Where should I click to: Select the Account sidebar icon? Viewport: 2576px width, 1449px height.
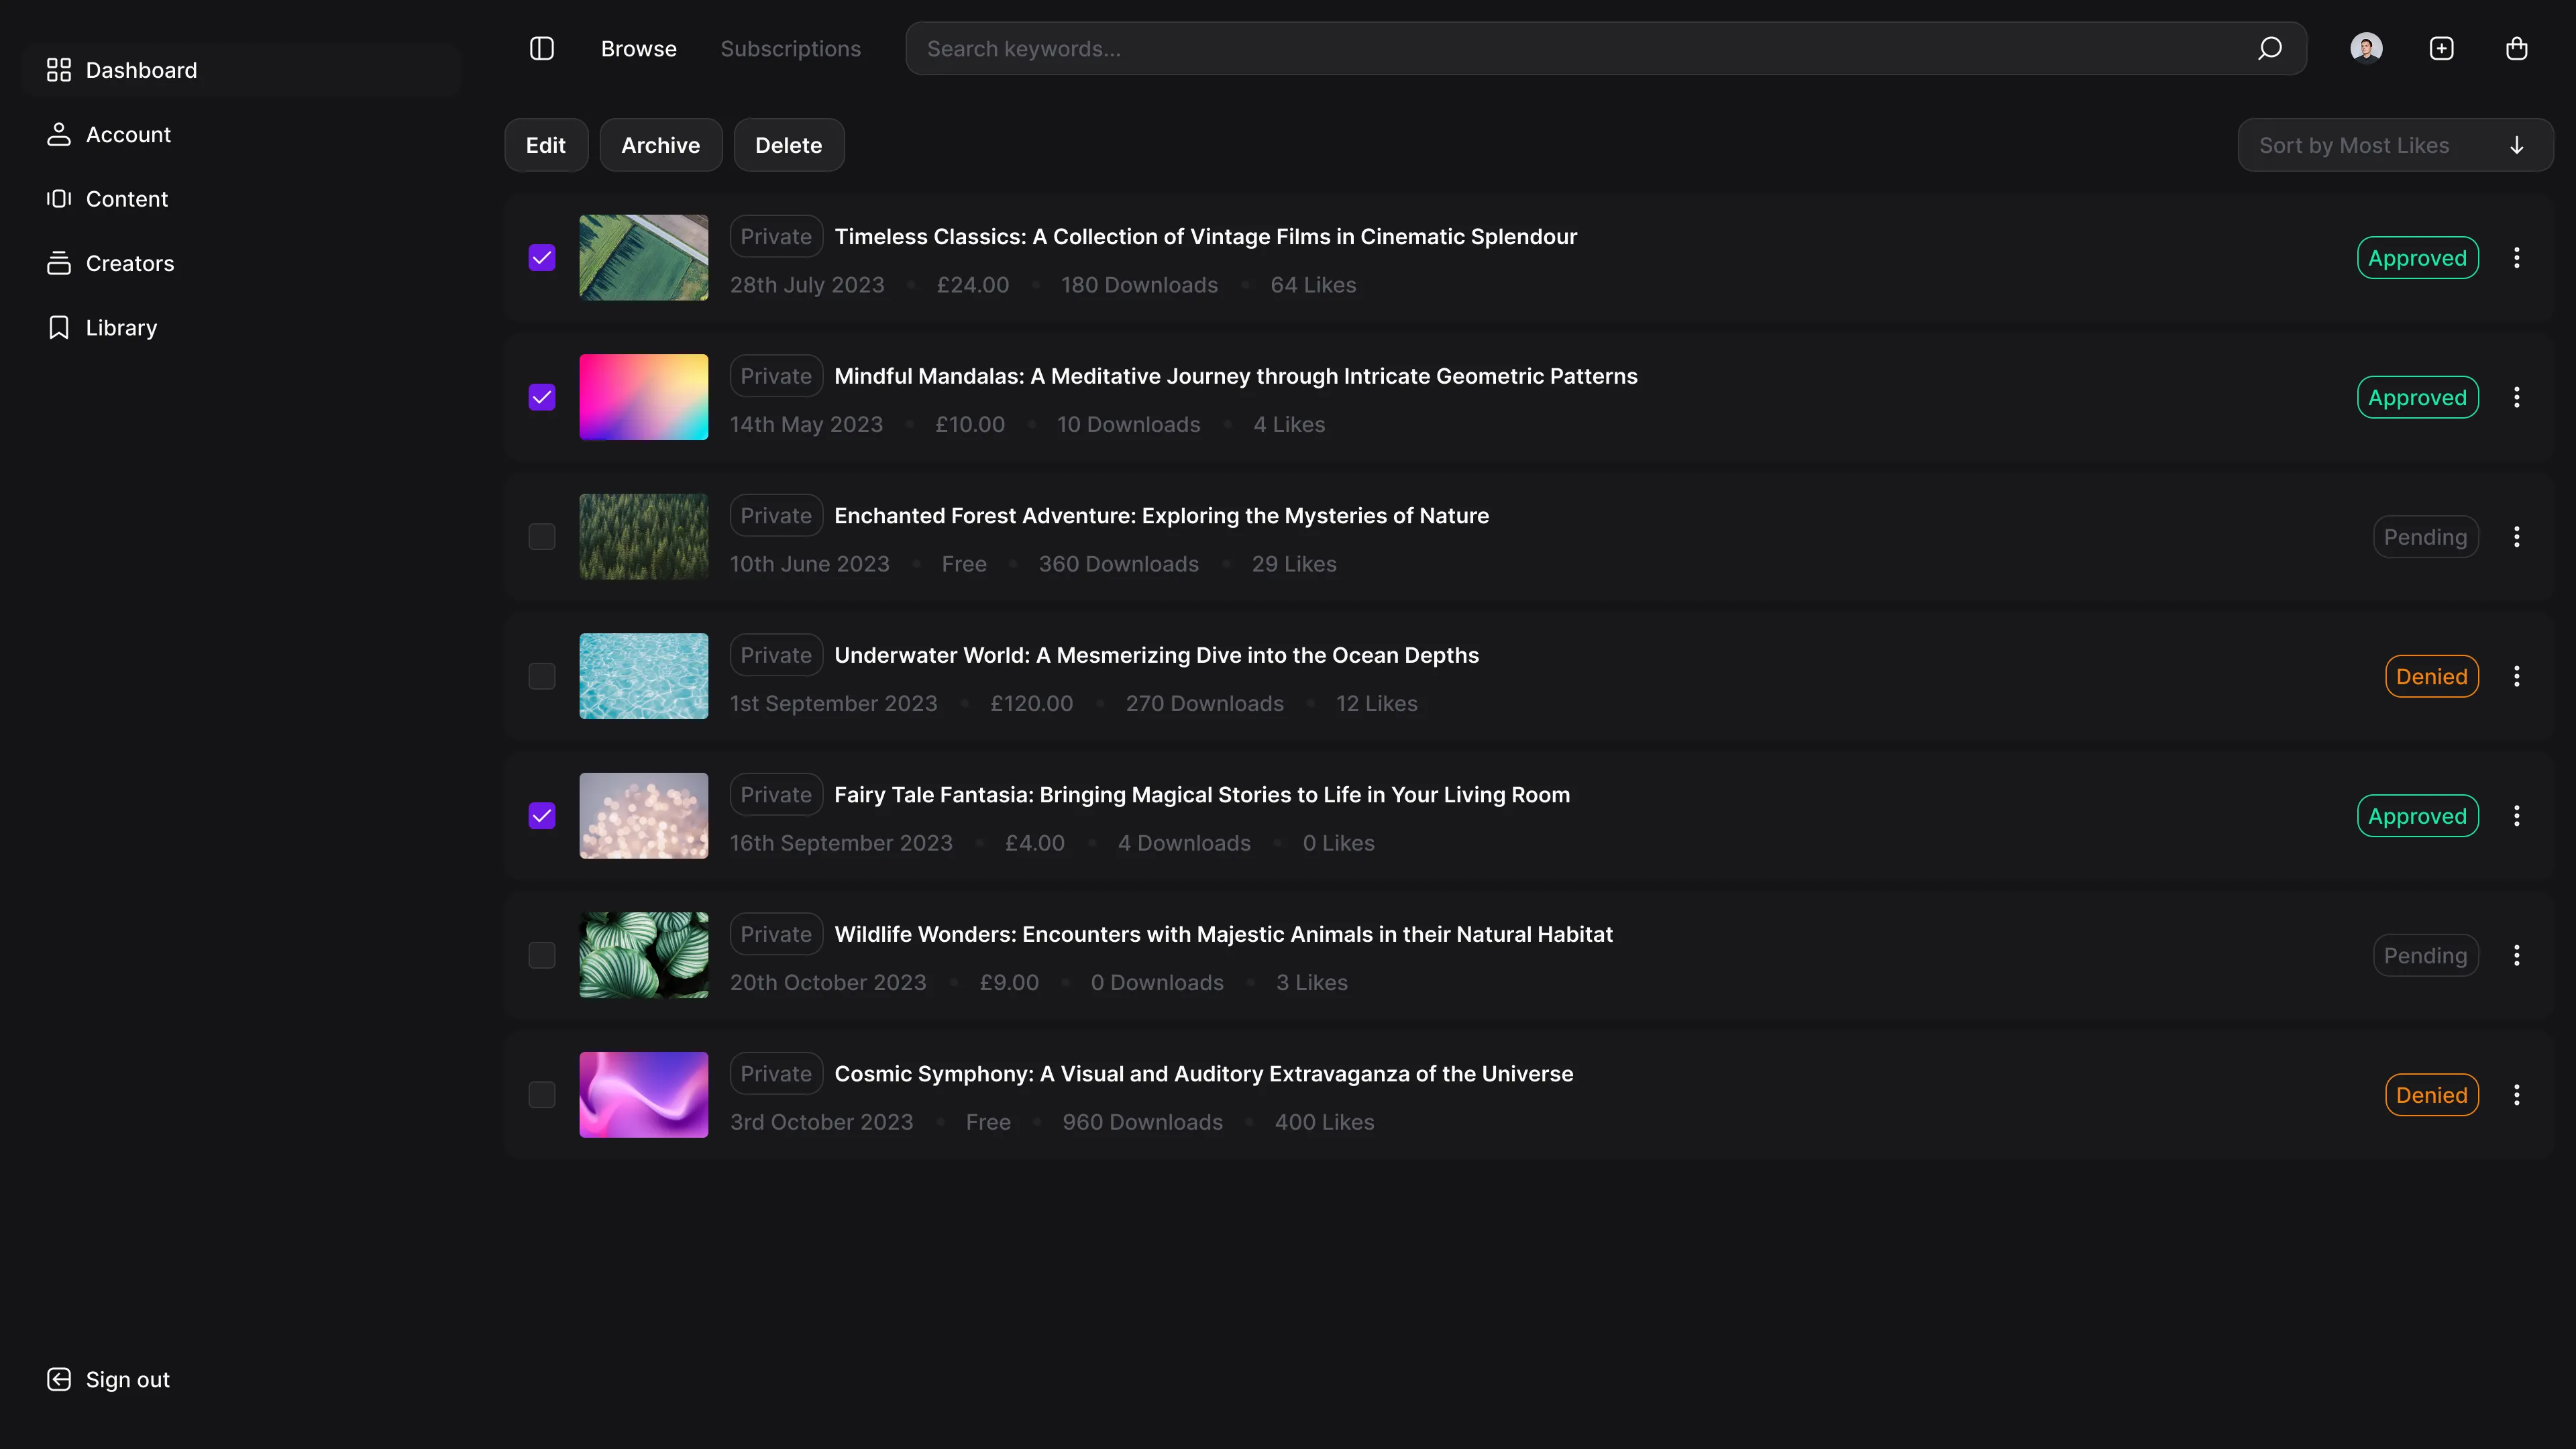(x=58, y=134)
